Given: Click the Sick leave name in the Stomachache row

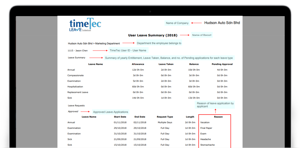Looking at the screenshot, I should coord(69,145).
